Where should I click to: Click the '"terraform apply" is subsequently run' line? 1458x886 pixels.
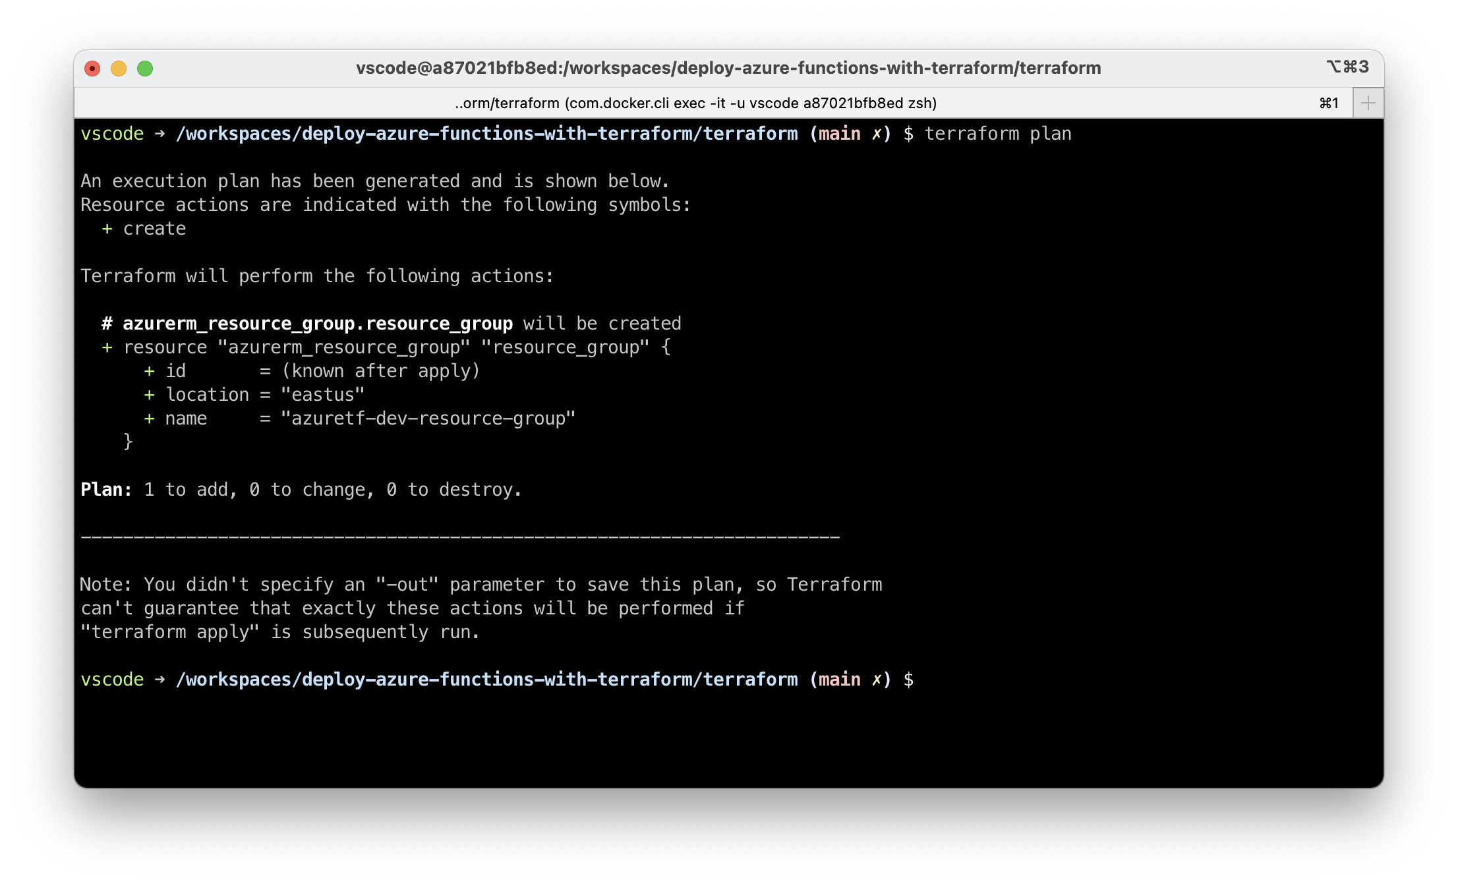tap(280, 632)
